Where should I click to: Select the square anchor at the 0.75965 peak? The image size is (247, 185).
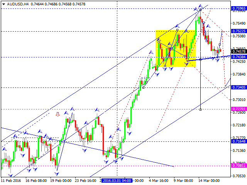point(200,10)
